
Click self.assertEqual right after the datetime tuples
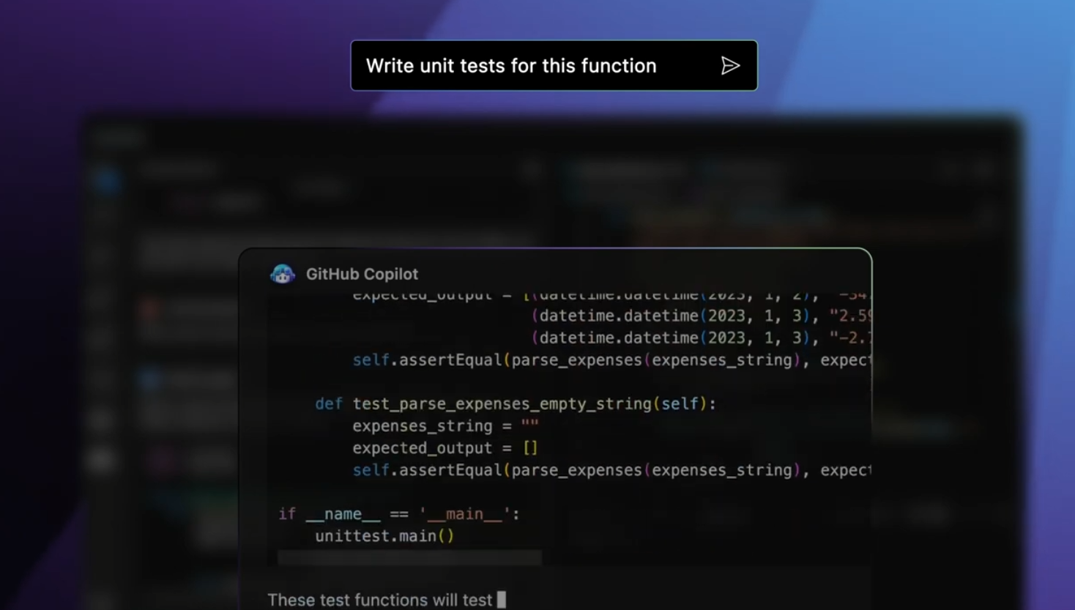point(427,360)
